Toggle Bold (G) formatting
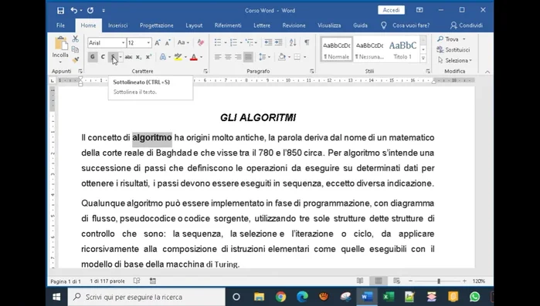The height and width of the screenshot is (306, 540). coord(92,57)
